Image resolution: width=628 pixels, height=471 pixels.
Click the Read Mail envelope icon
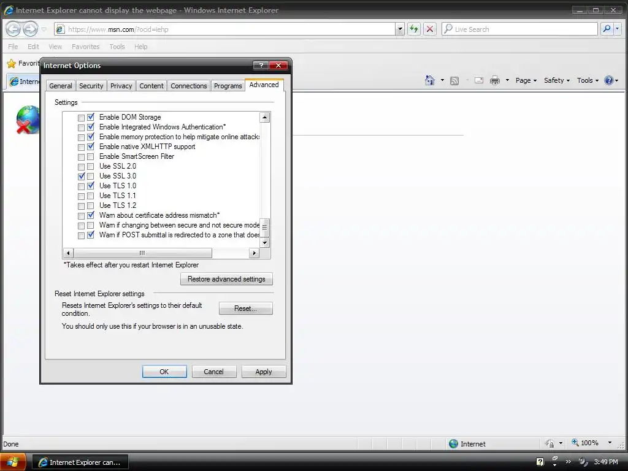(x=478, y=80)
